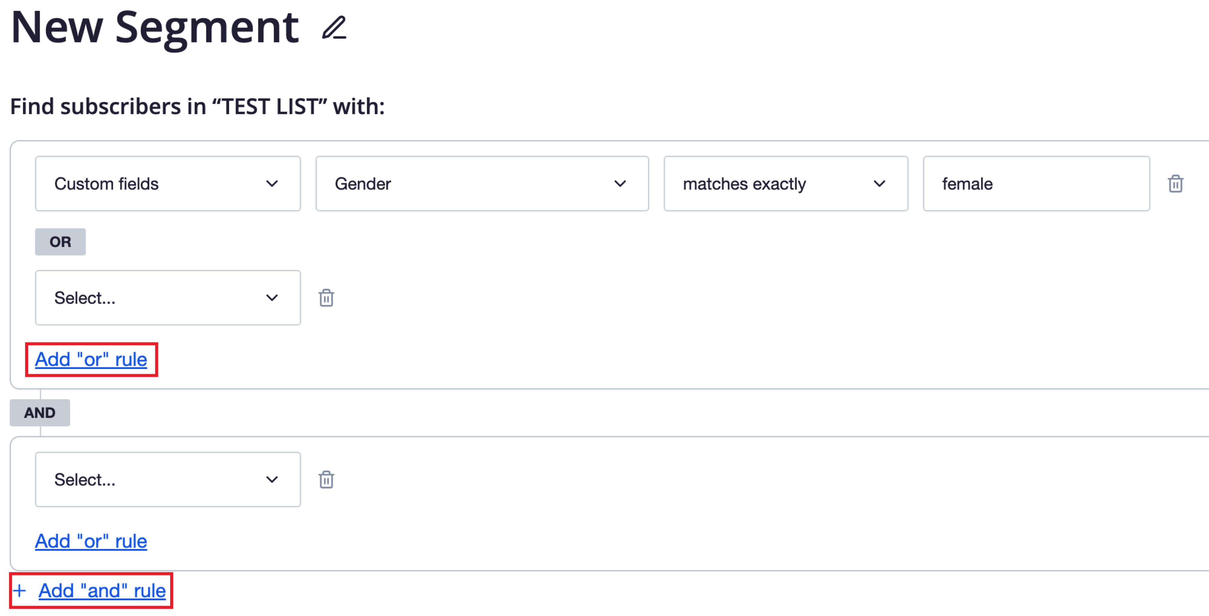Screen dimensions: 1209x616
Task: Expand the upper Select condition dropdown
Action: point(167,298)
